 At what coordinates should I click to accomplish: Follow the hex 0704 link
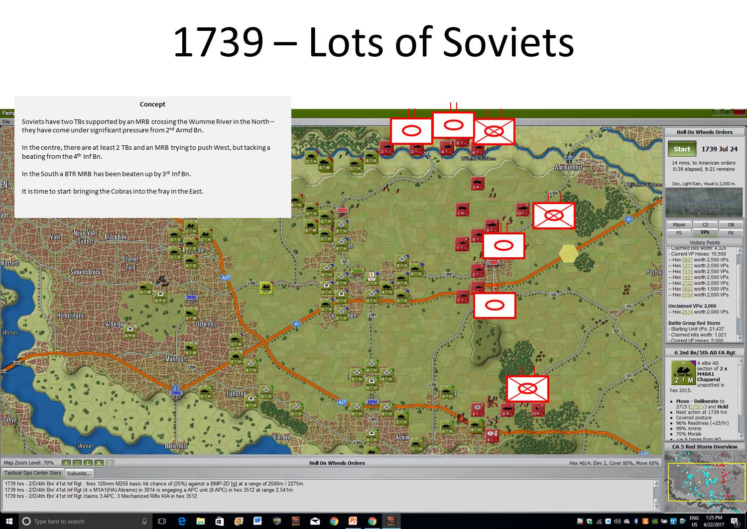pyautogui.click(x=687, y=295)
